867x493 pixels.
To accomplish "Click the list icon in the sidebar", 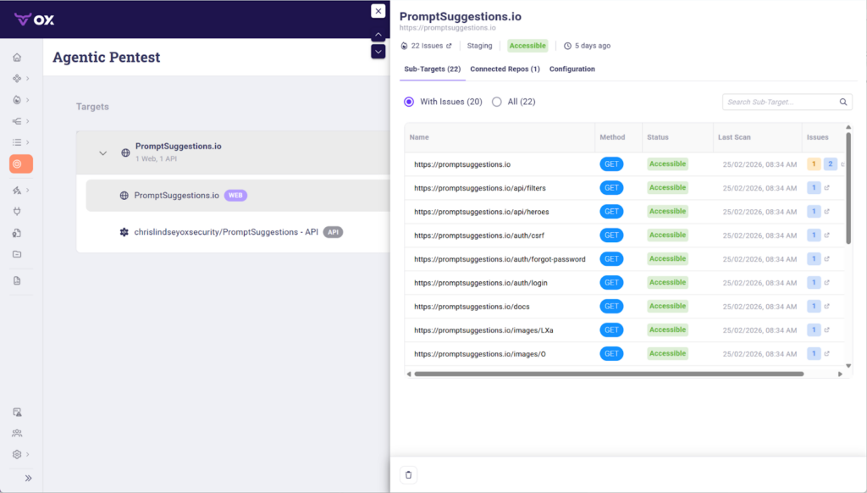I will tap(17, 142).
